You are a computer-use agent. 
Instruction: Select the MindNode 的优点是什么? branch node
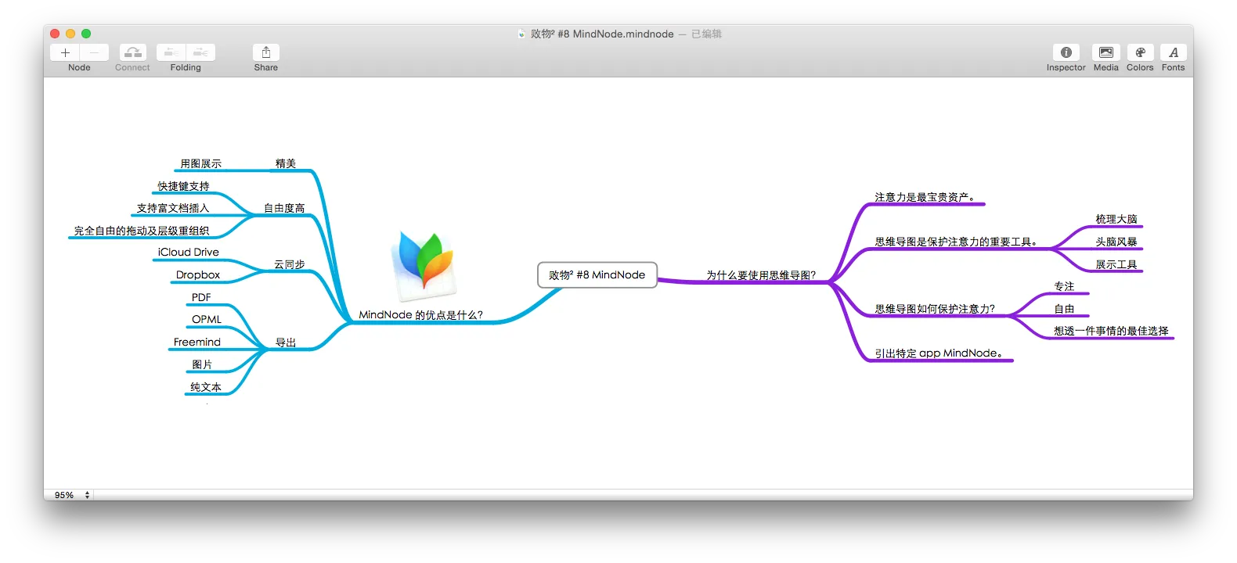click(420, 315)
